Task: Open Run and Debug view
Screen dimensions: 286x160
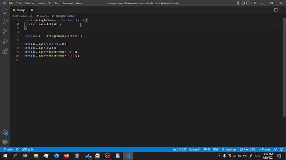Action: tap(5, 41)
